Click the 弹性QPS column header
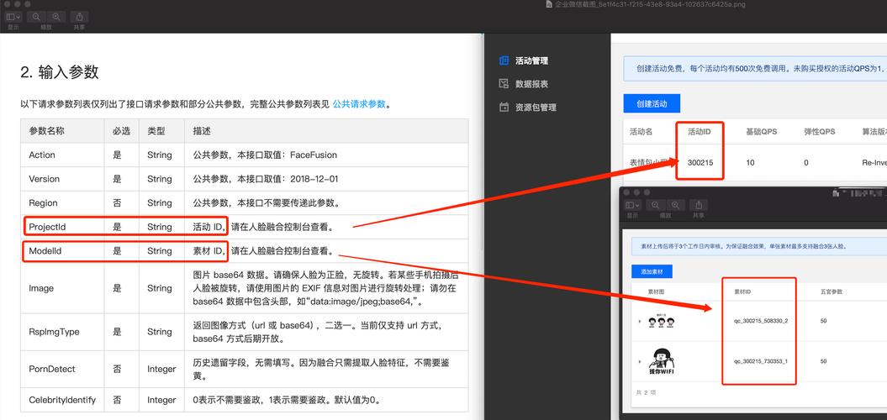Image resolution: width=887 pixels, height=420 pixels. pyautogui.click(x=821, y=131)
